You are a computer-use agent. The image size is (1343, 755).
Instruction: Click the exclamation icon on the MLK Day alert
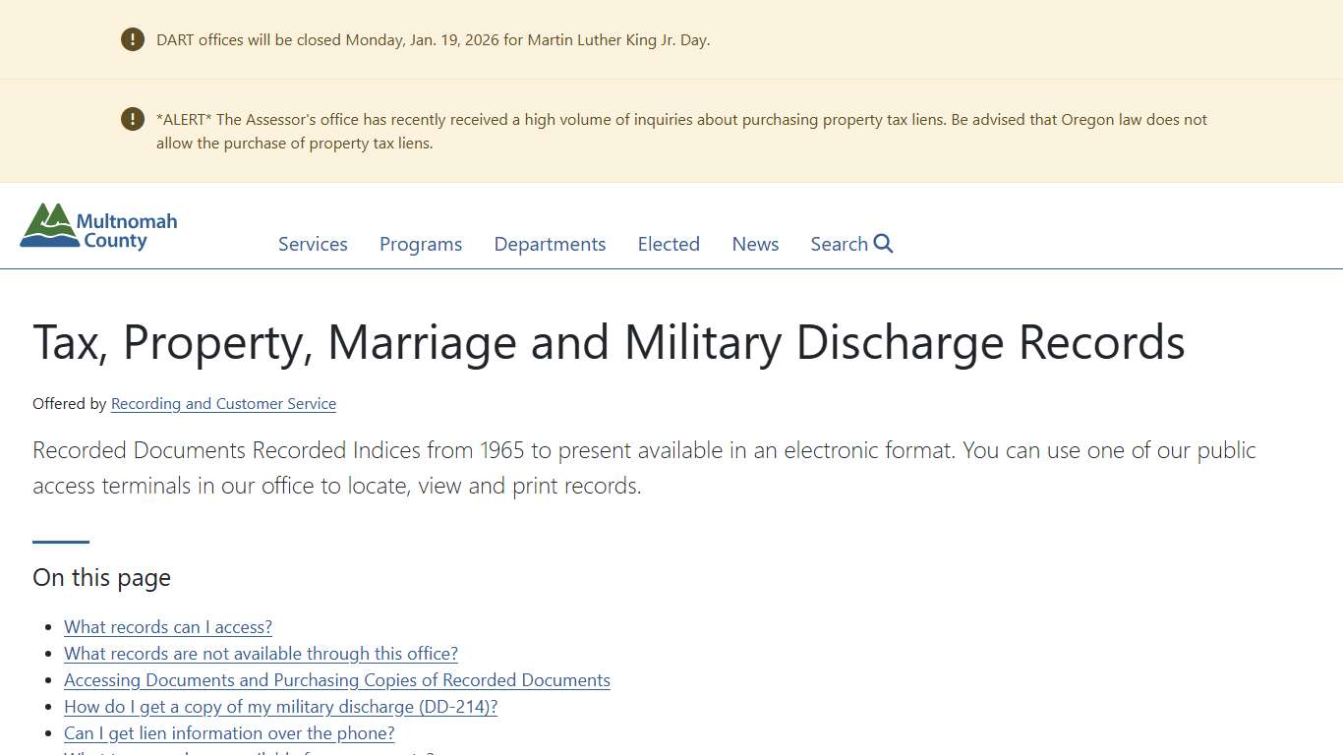132,39
